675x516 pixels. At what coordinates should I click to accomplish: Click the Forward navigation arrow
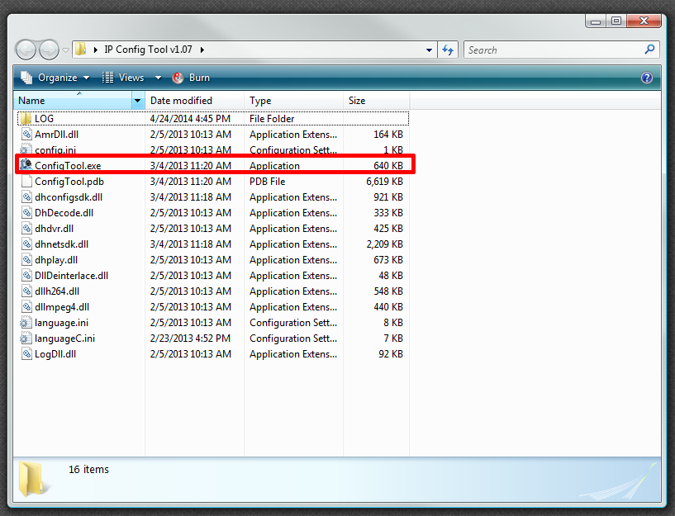[50, 50]
